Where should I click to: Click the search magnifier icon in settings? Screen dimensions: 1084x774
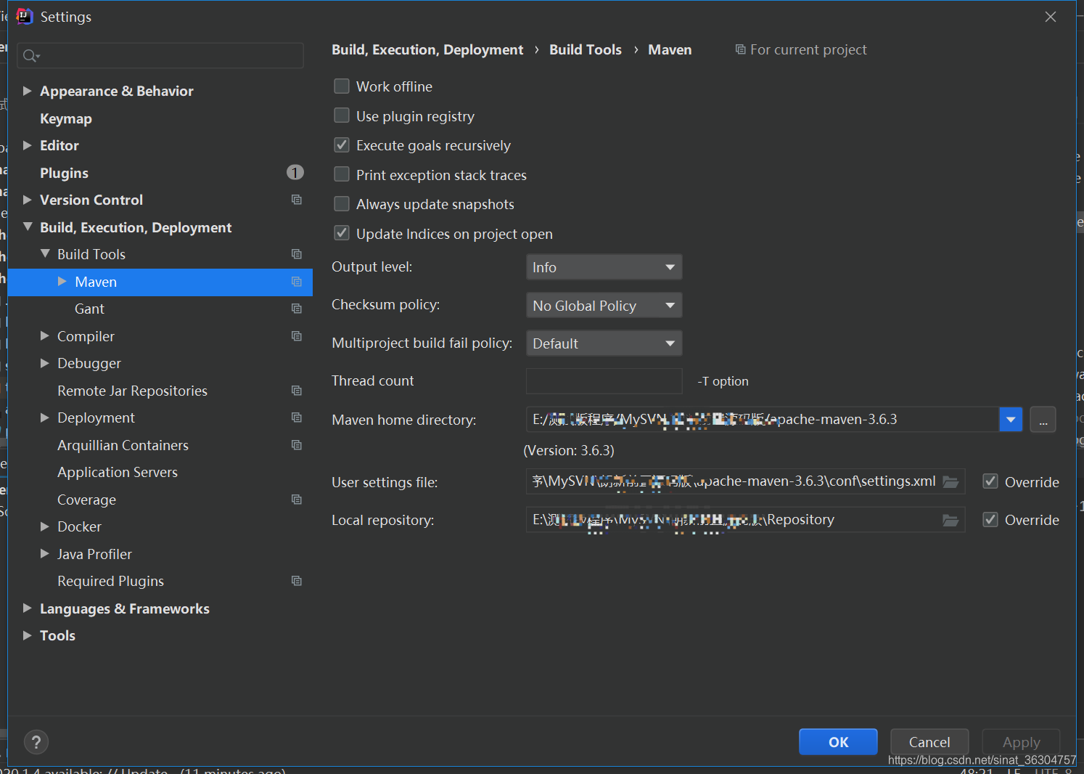30,56
